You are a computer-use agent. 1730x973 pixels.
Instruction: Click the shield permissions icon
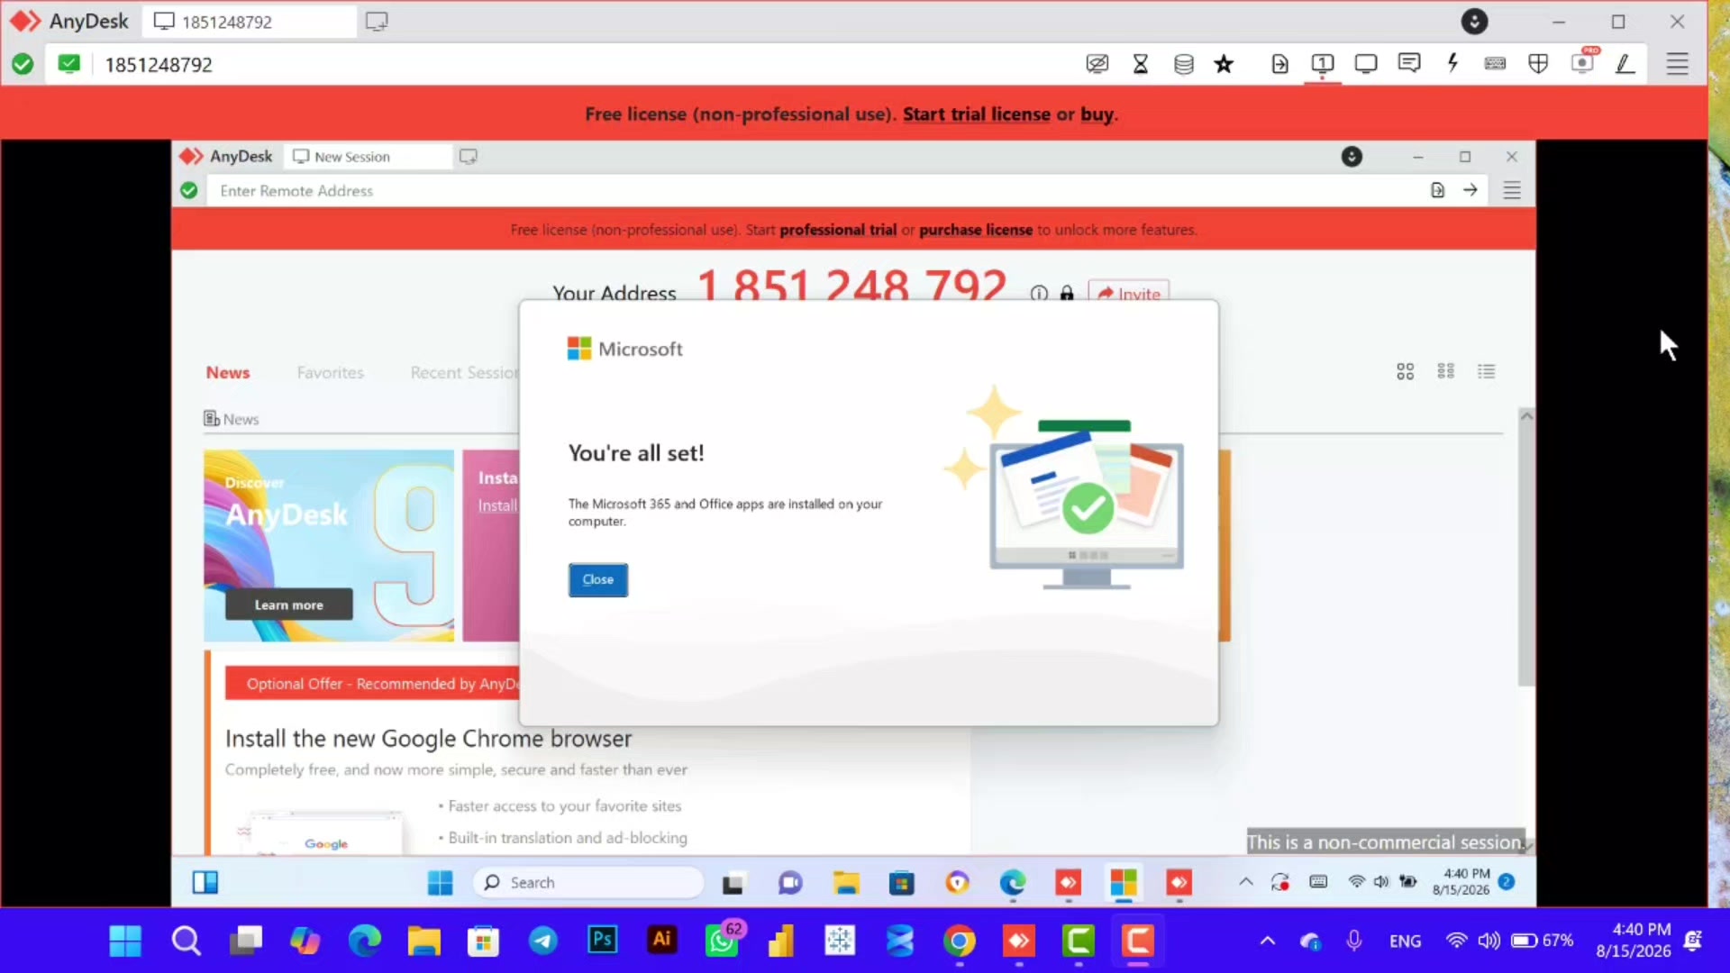(1538, 64)
